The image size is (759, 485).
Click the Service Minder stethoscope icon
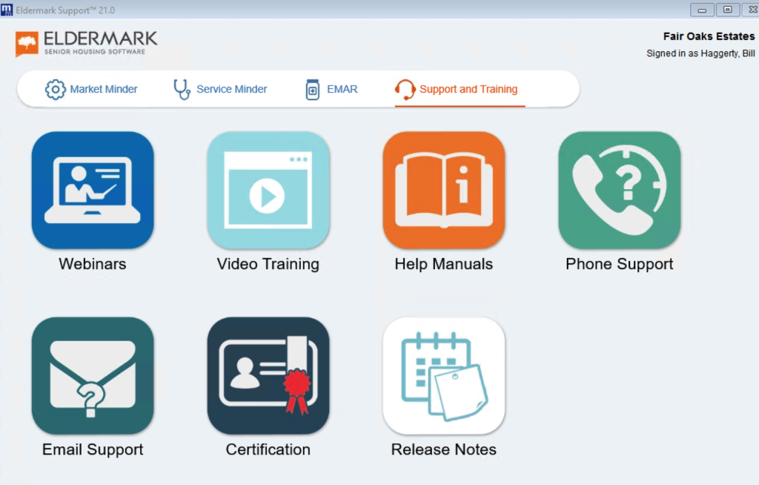coord(182,89)
